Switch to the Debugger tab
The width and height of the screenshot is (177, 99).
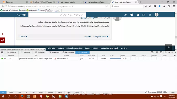coord(40,52)
